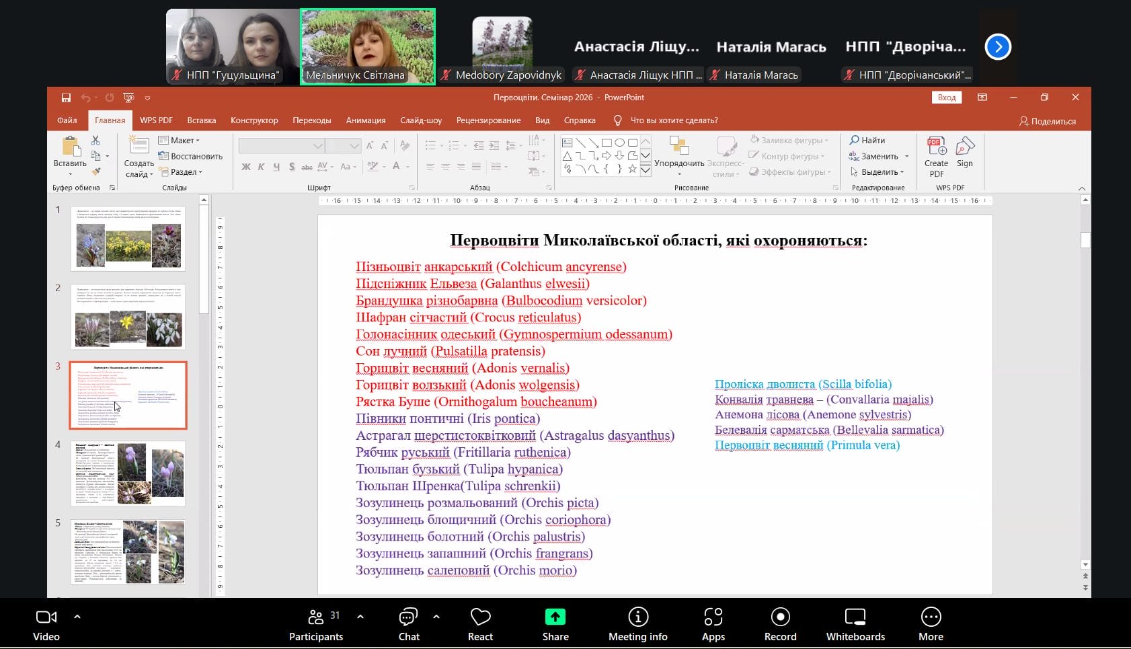
Task: Open the Whiteboards tool
Action: (855, 624)
